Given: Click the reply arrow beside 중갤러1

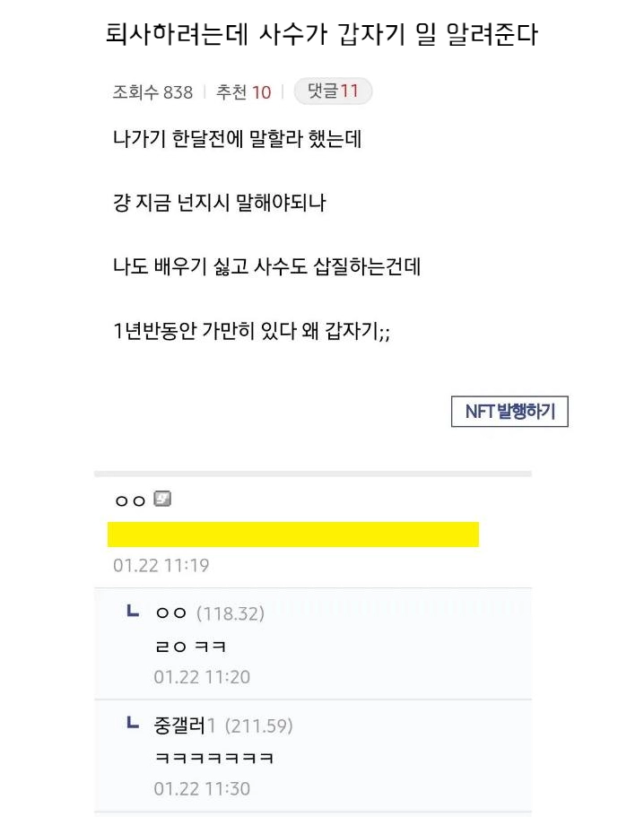Looking at the screenshot, I should [133, 722].
